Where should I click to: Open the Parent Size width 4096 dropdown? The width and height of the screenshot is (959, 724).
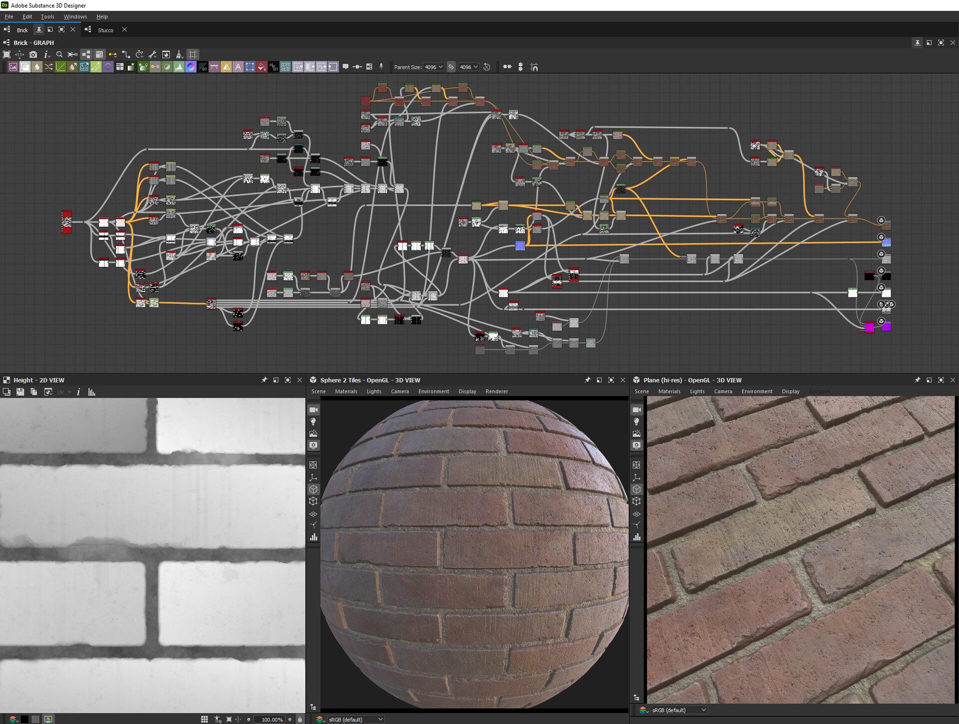434,67
